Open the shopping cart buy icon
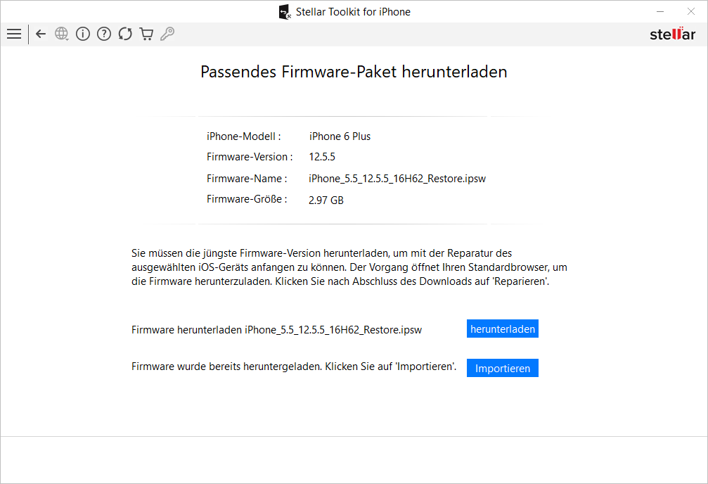Viewport: 708px width, 484px height. point(146,34)
